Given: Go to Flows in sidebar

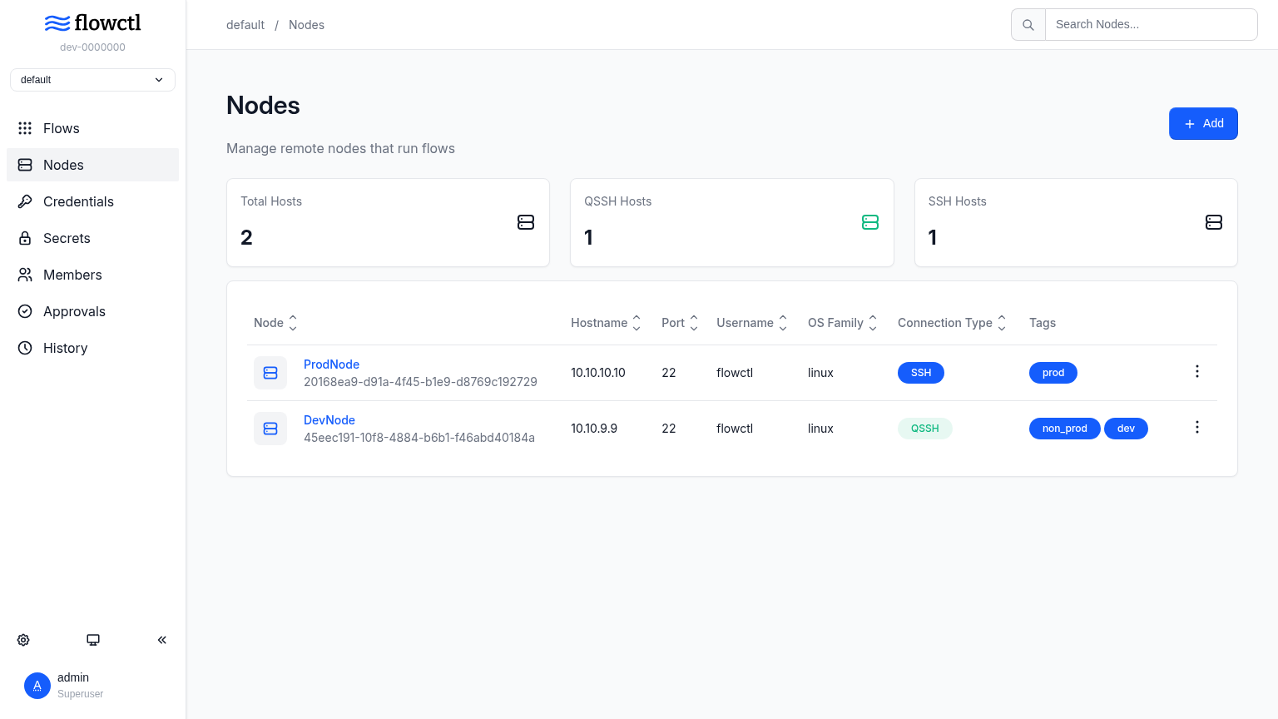Looking at the screenshot, I should pyautogui.click(x=92, y=128).
